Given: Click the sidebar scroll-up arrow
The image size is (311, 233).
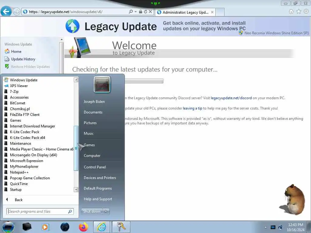Looking at the screenshot, I should click(61, 40).
